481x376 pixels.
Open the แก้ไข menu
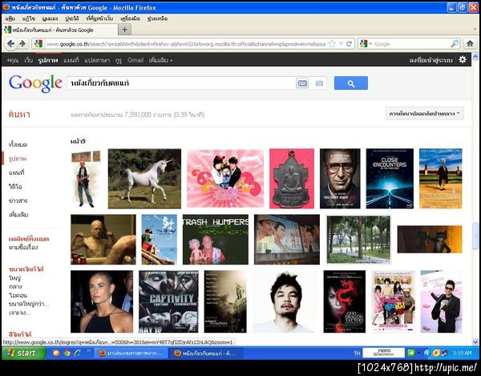(x=29, y=18)
